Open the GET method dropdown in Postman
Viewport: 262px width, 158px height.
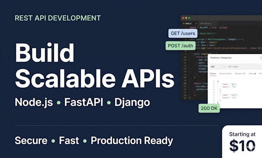[x=218, y=67]
